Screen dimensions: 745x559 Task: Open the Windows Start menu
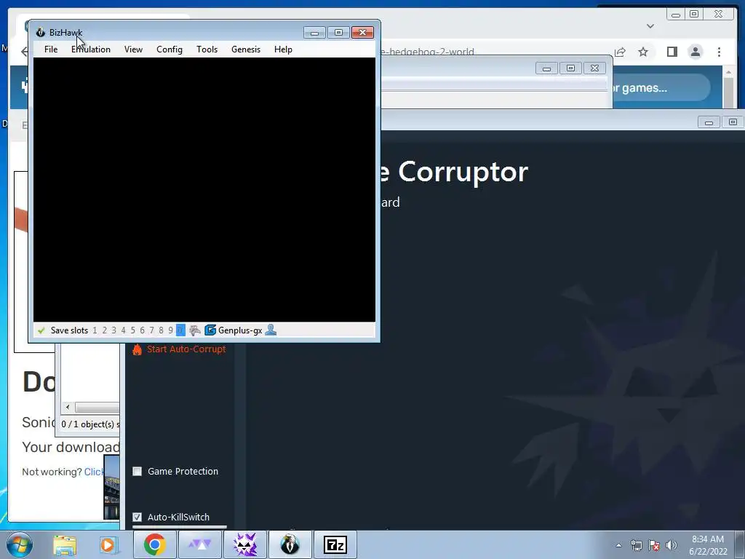coord(20,544)
